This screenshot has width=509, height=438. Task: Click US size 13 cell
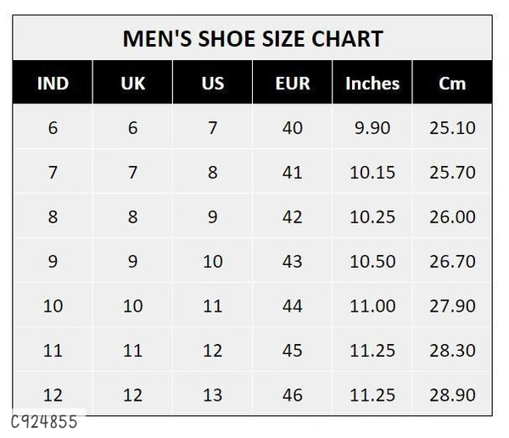pos(212,395)
